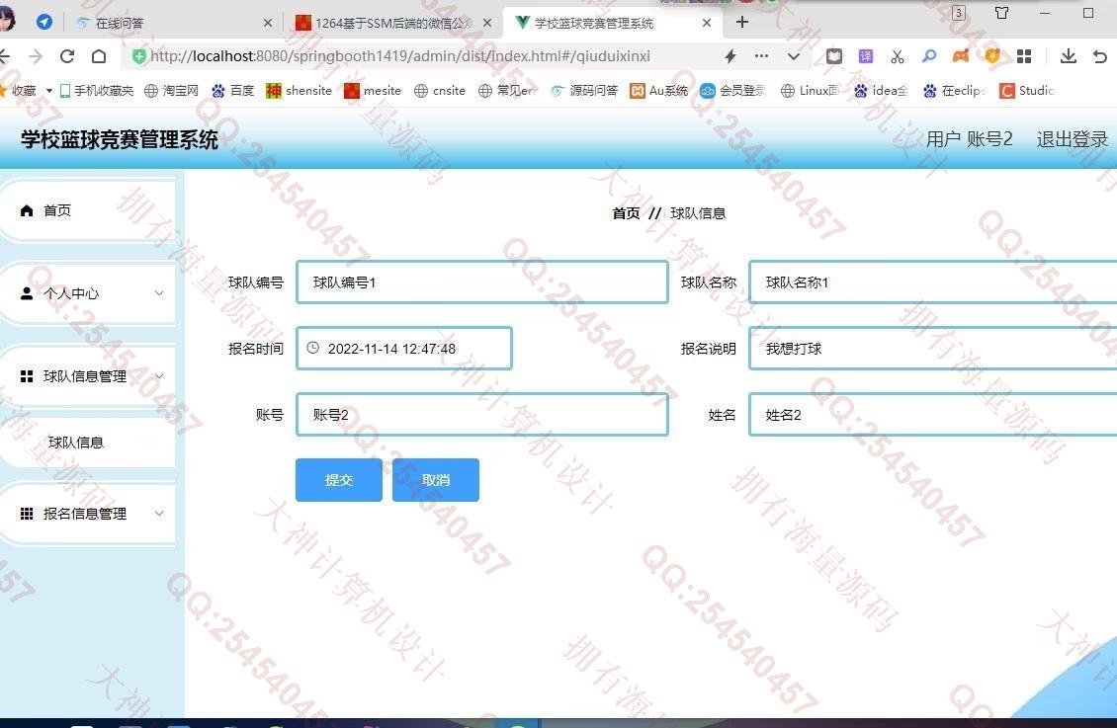1117x728 pixels.
Task: Click the boxed number 3 icon in title bar
Action: click(x=959, y=13)
